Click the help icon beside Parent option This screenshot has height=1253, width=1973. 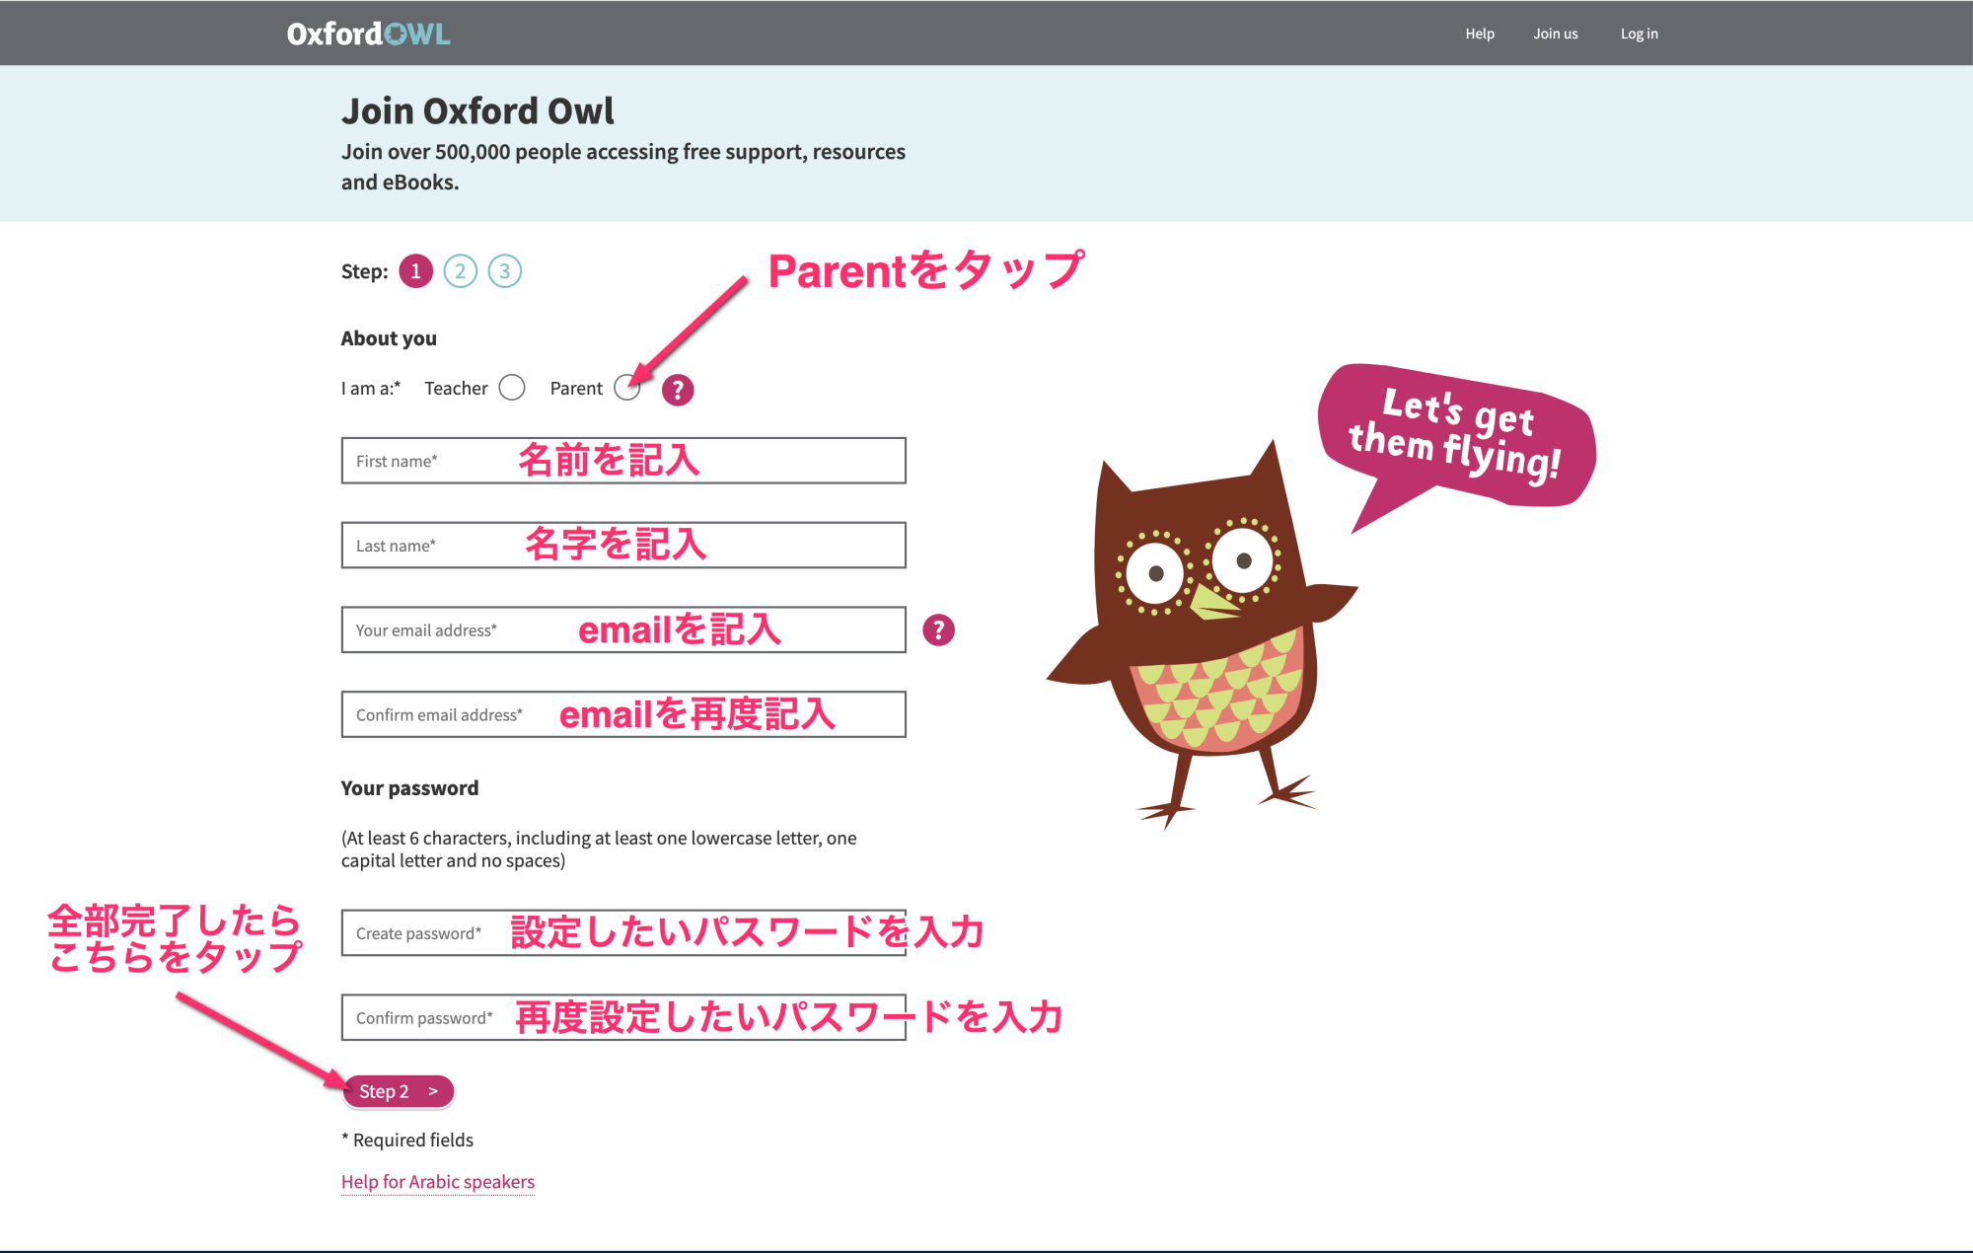click(x=678, y=390)
